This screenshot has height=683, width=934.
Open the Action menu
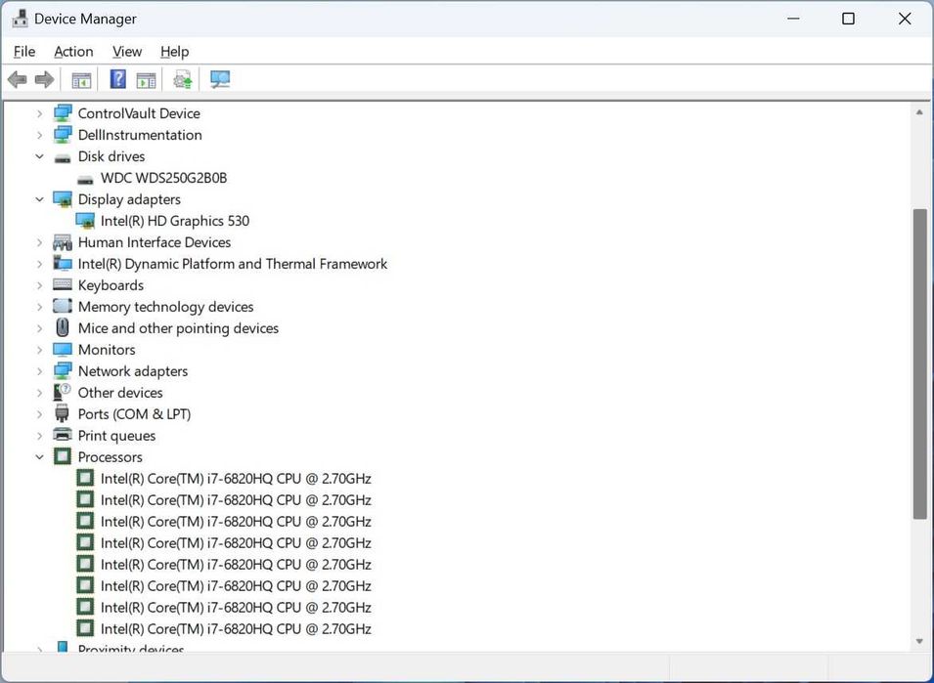tap(74, 52)
